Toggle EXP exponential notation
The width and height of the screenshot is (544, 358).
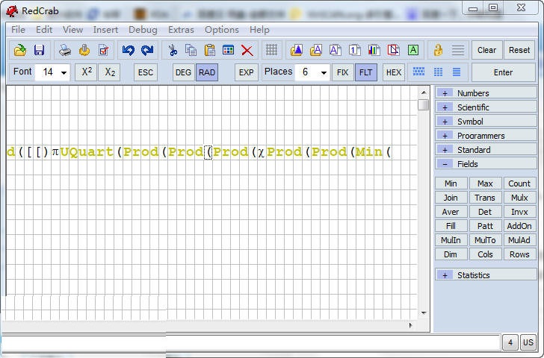click(247, 72)
